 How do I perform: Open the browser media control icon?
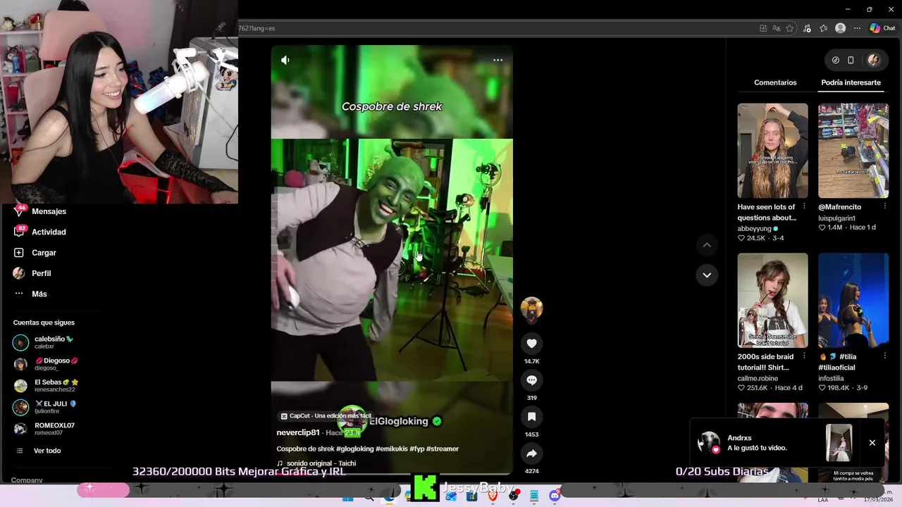pyautogui.click(x=807, y=28)
